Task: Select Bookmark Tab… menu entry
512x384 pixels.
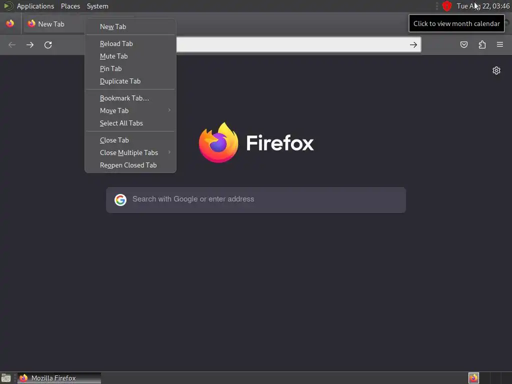Action: tap(130, 98)
